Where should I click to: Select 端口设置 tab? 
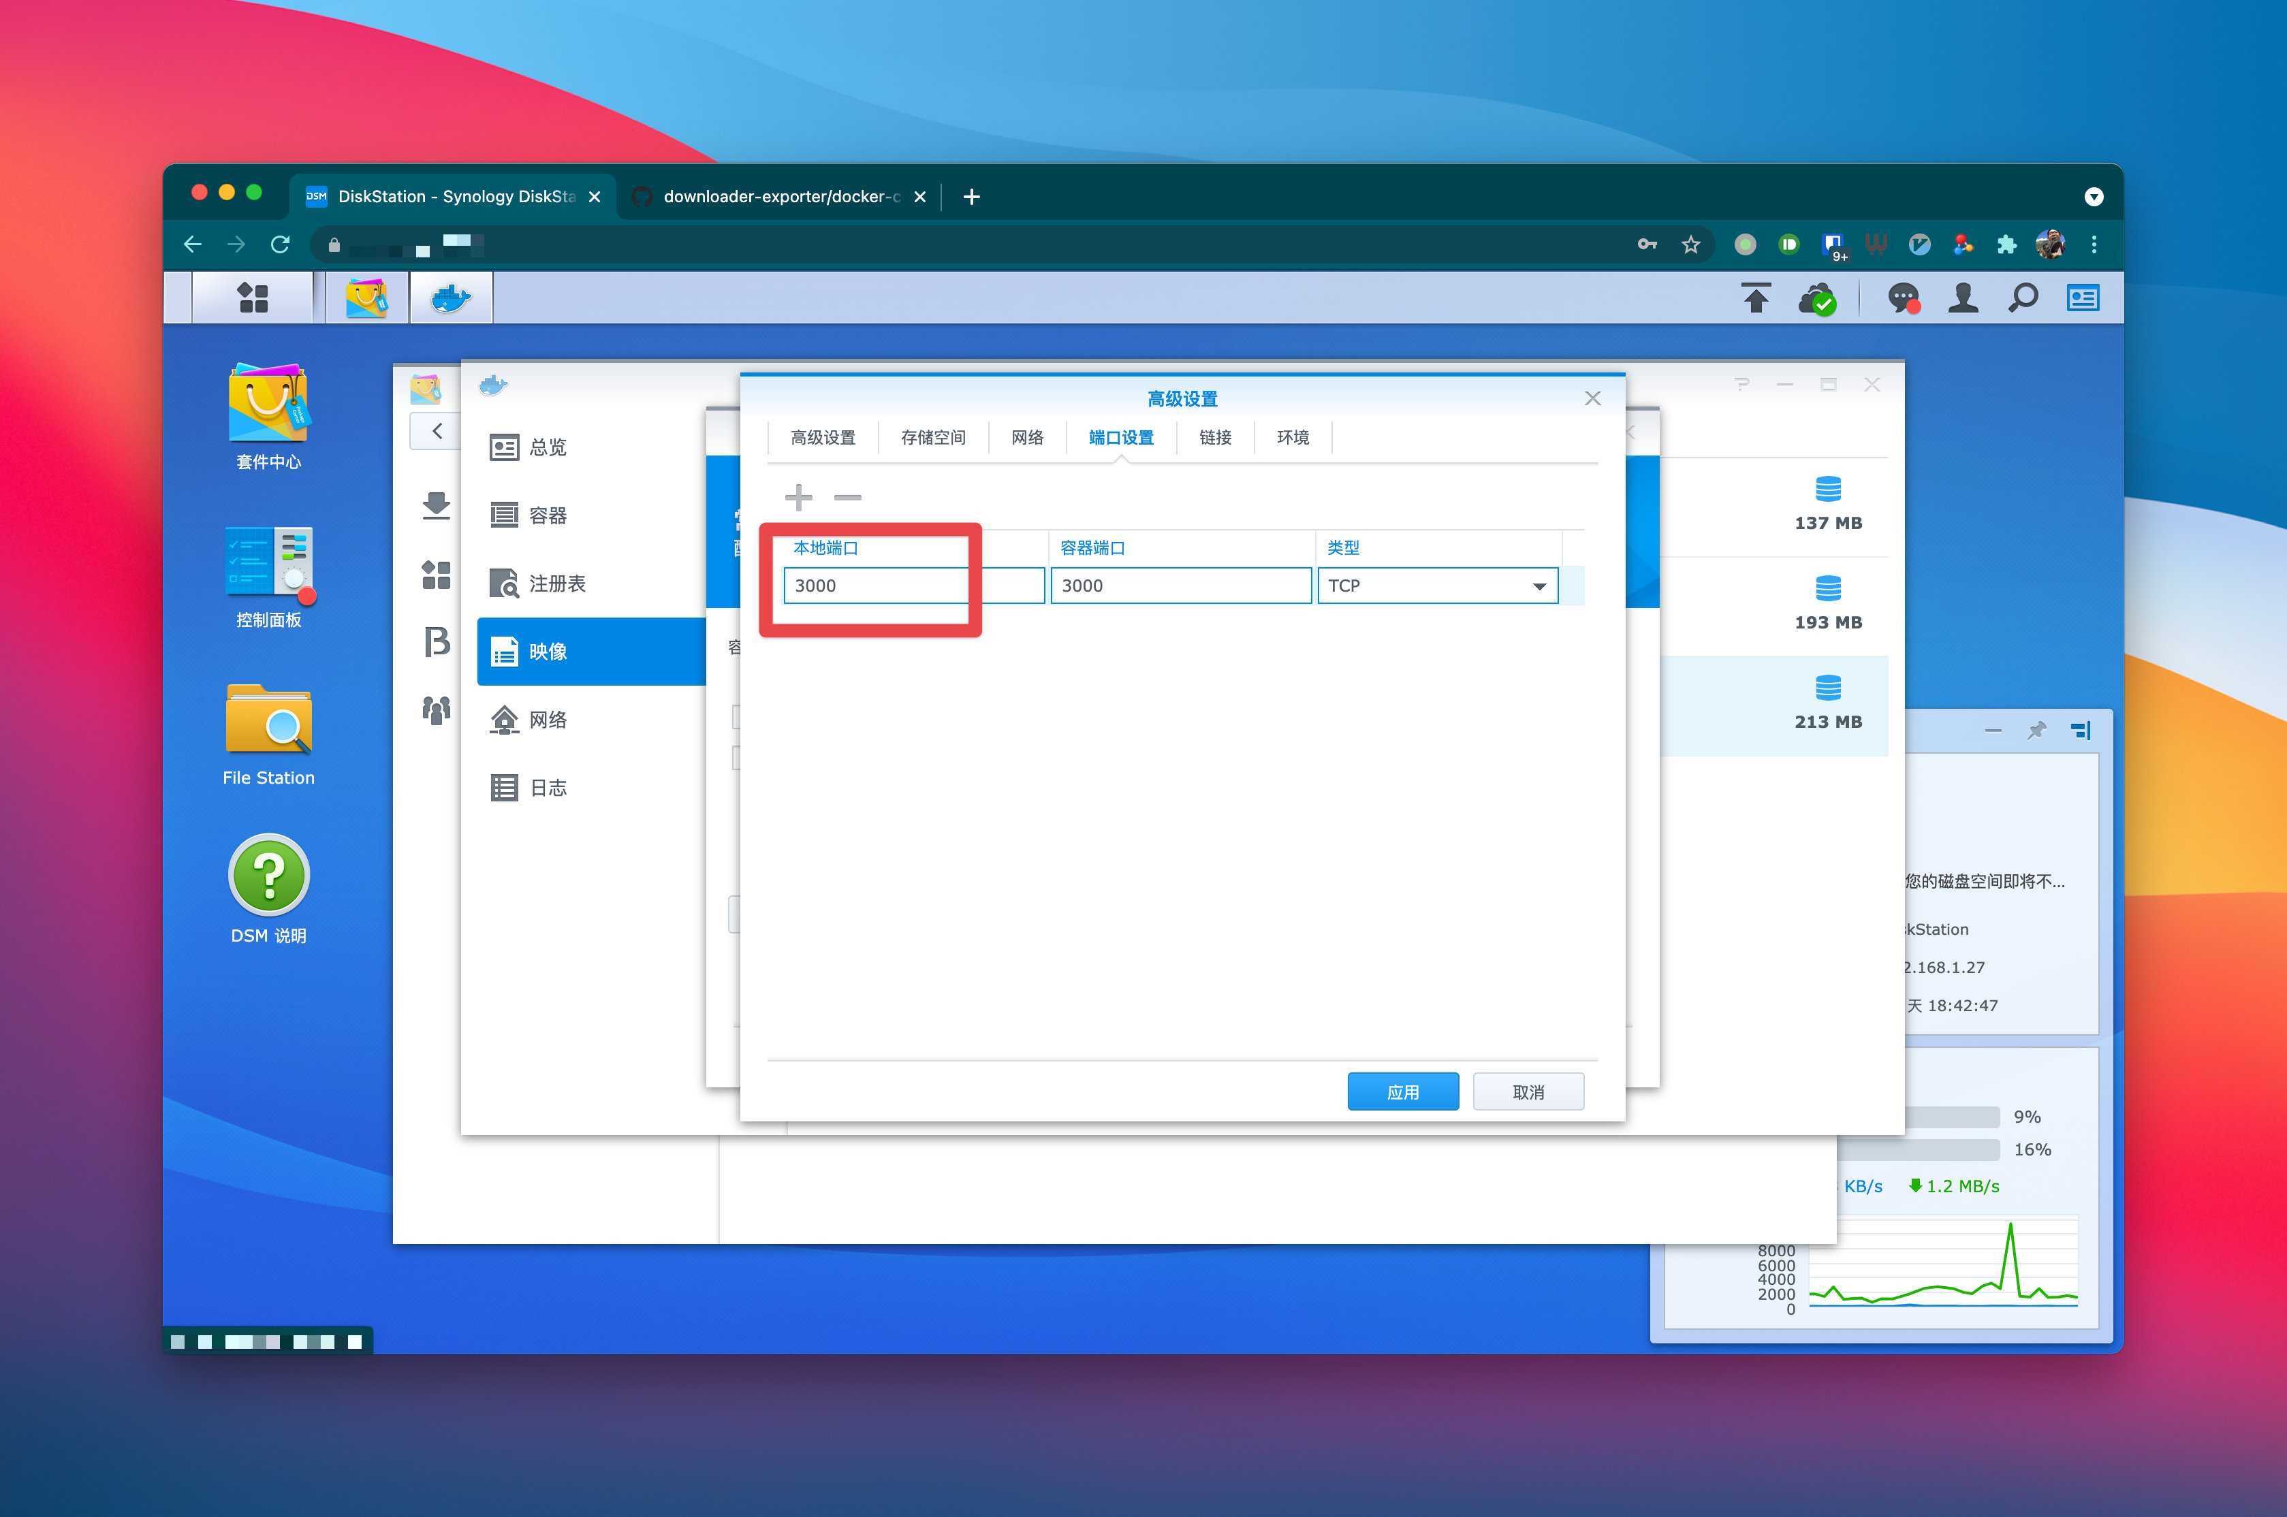pyautogui.click(x=1120, y=437)
